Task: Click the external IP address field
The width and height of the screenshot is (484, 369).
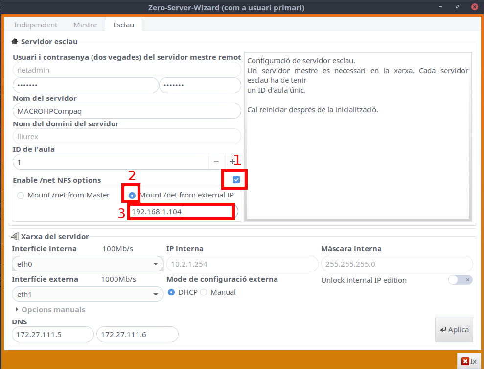Action: [180, 212]
